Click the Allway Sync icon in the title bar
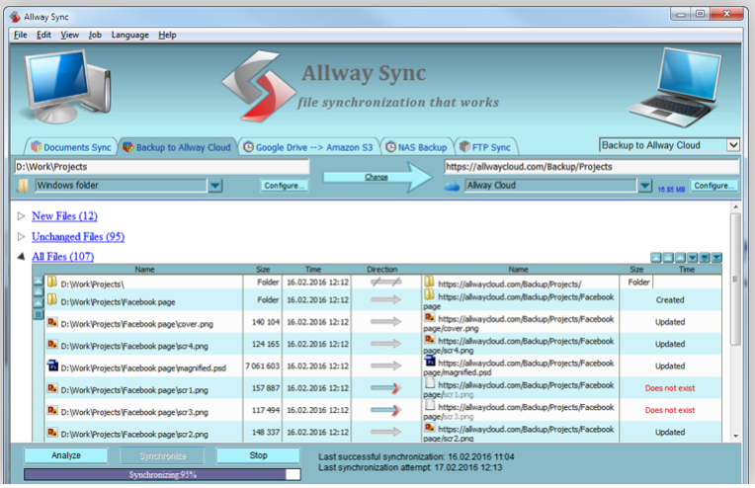 15,17
